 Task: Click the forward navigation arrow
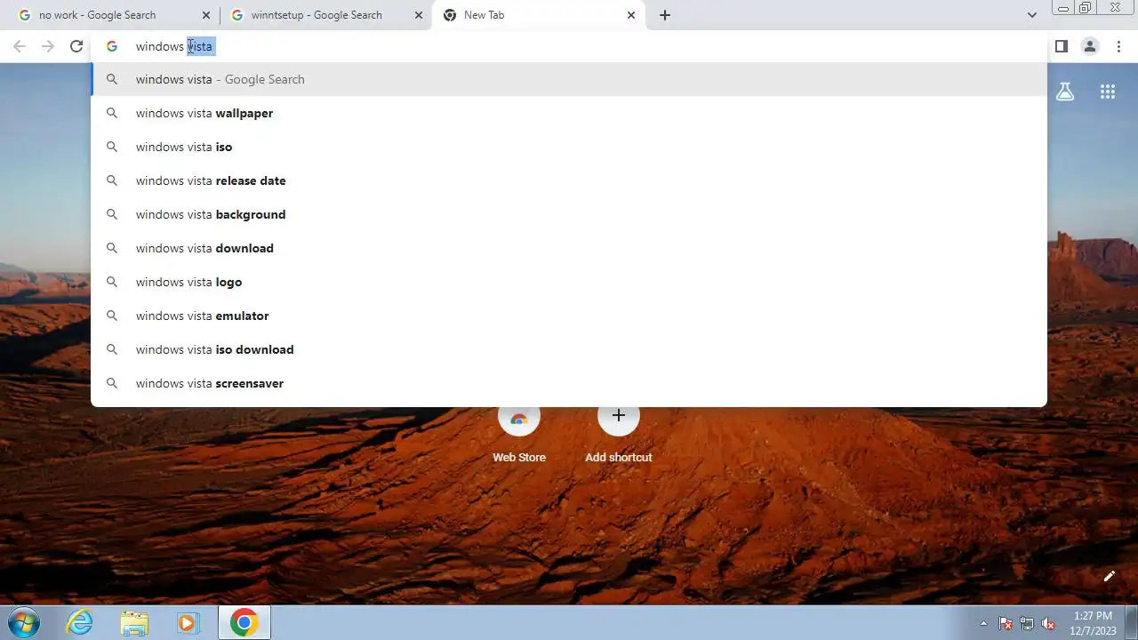point(48,46)
